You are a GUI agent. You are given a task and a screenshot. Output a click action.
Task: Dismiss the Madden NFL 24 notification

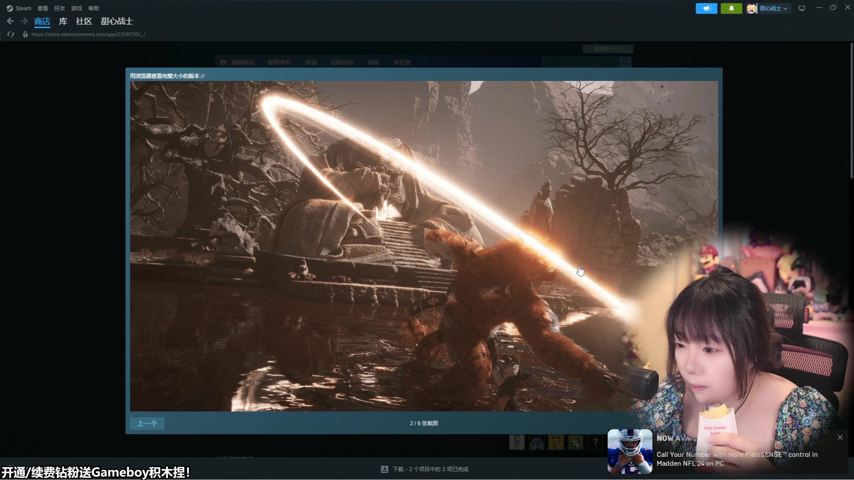(x=840, y=437)
